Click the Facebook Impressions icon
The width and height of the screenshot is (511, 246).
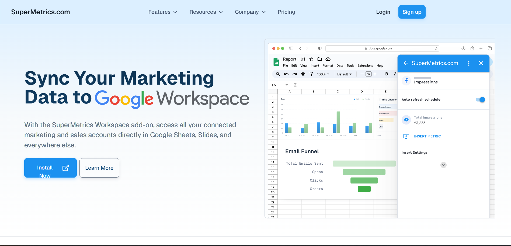click(x=406, y=81)
